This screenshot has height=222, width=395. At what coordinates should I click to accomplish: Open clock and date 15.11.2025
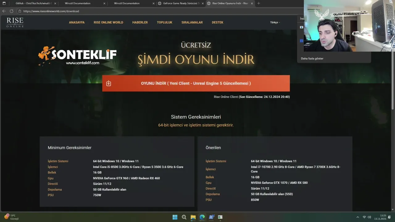click(x=380, y=217)
